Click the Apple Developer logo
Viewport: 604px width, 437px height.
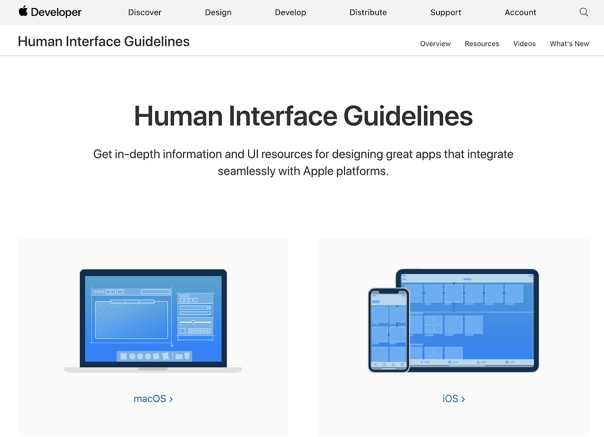tap(50, 12)
